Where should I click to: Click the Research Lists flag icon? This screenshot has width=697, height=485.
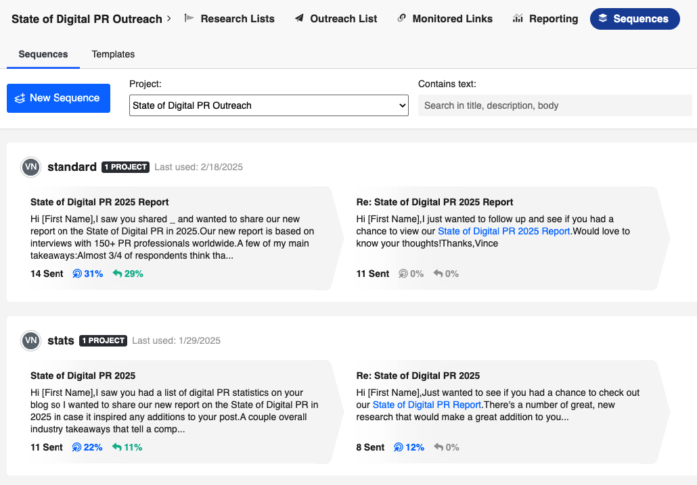click(189, 19)
